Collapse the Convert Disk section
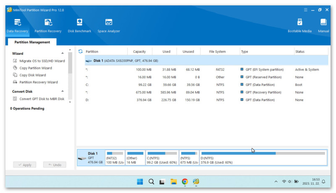This screenshot has width=336, height=193. (63, 91)
